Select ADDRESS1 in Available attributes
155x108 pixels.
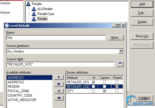(29, 77)
